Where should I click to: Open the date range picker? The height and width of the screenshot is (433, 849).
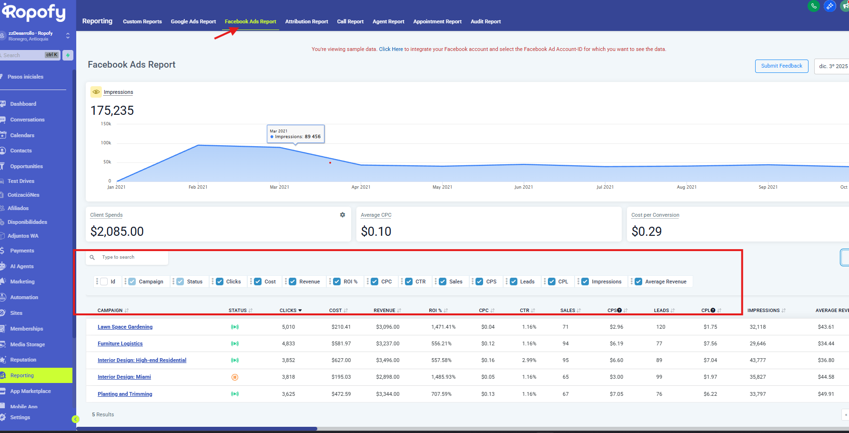(832, 66)
